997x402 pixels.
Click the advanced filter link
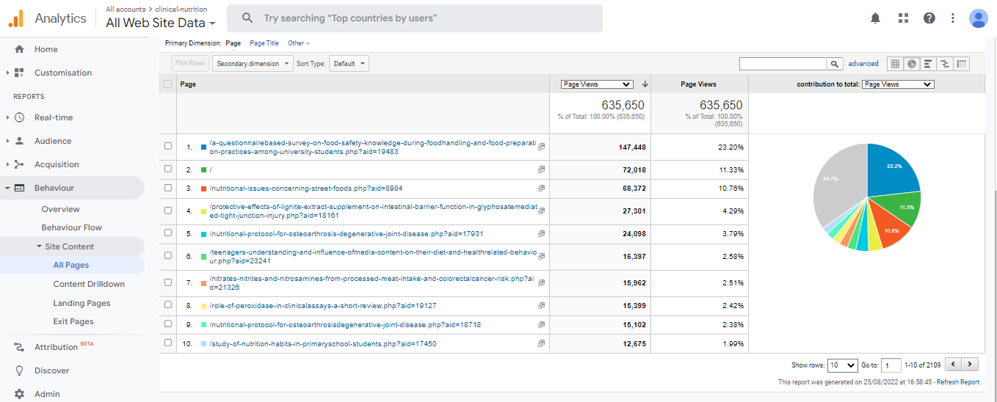[863, 64]
